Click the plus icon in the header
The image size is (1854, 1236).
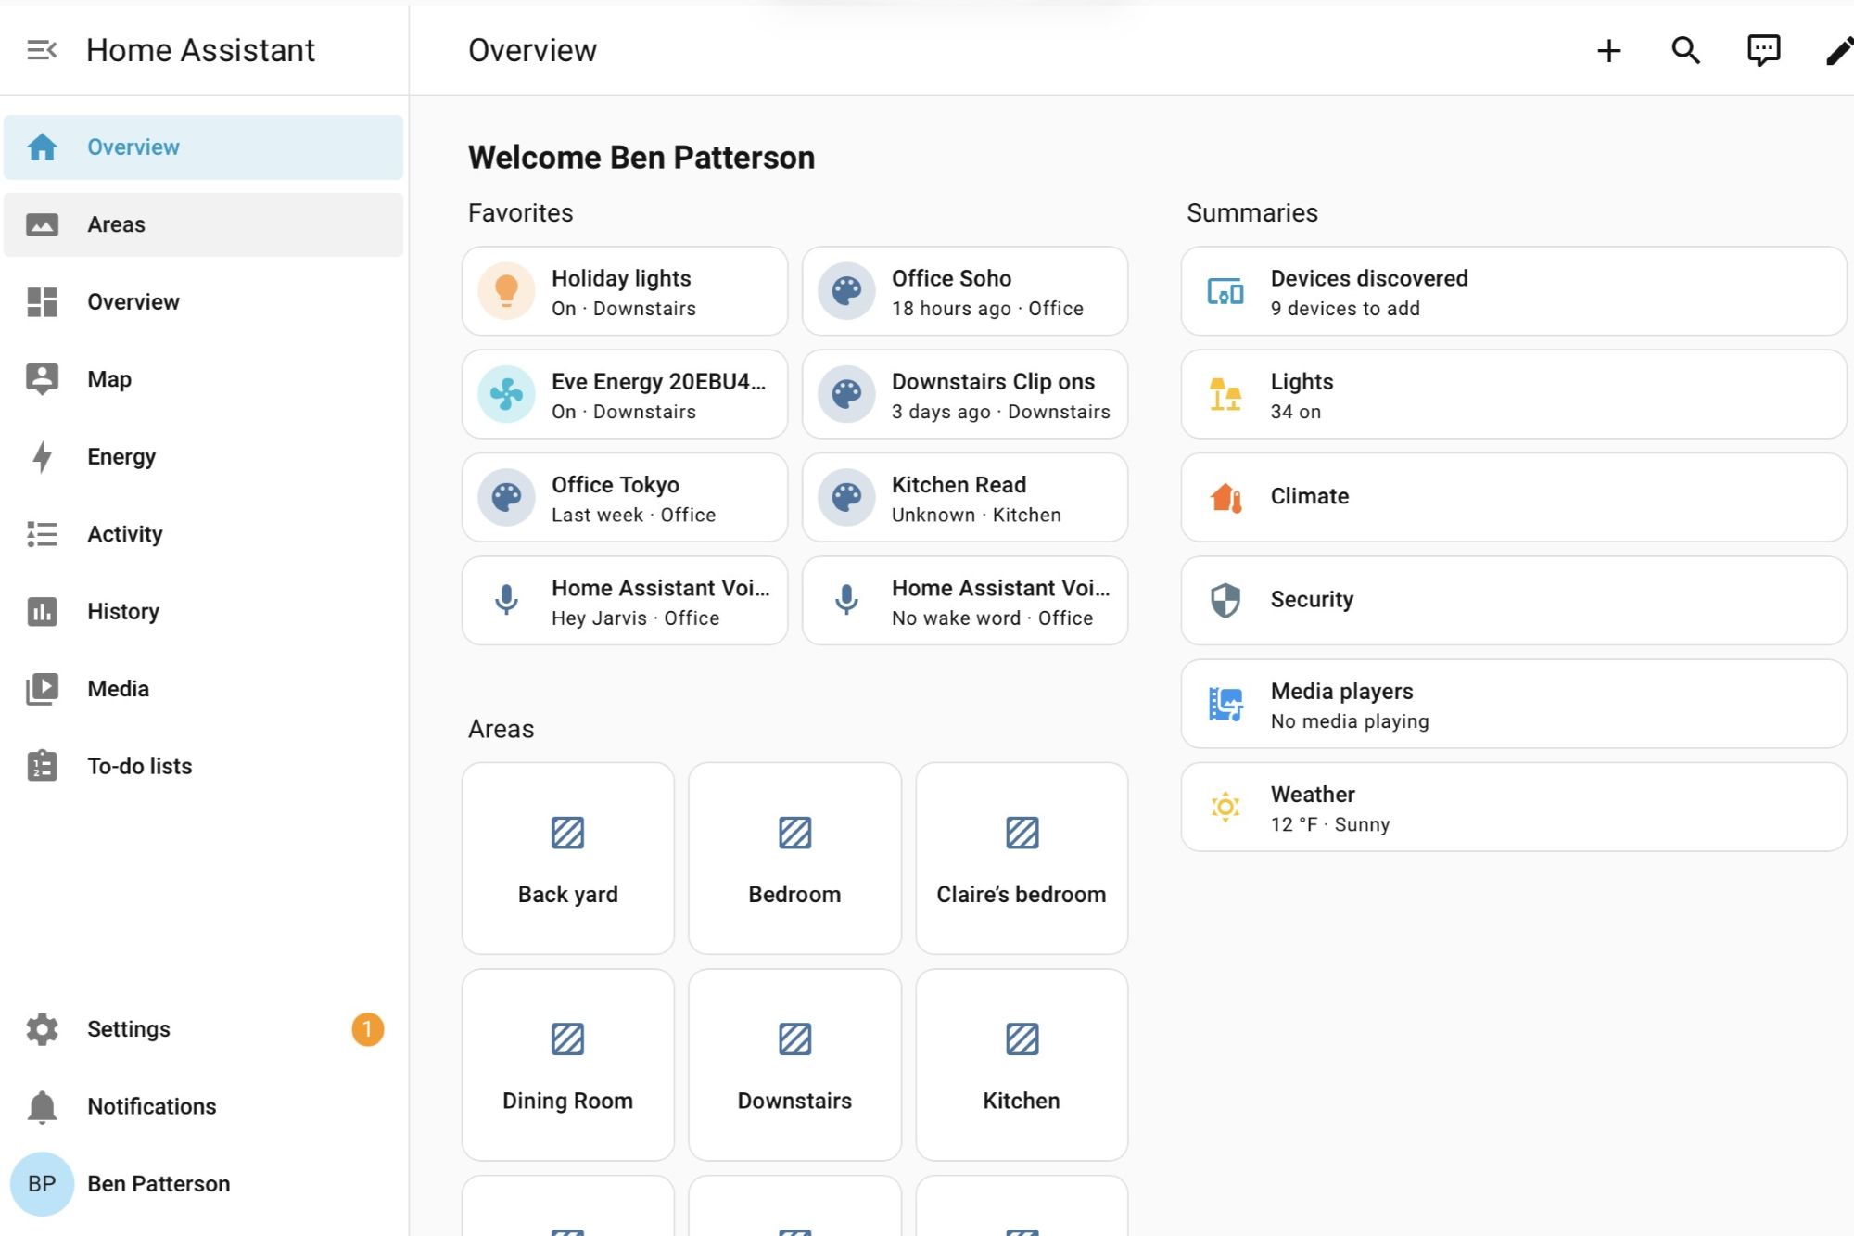point(1609,50)
